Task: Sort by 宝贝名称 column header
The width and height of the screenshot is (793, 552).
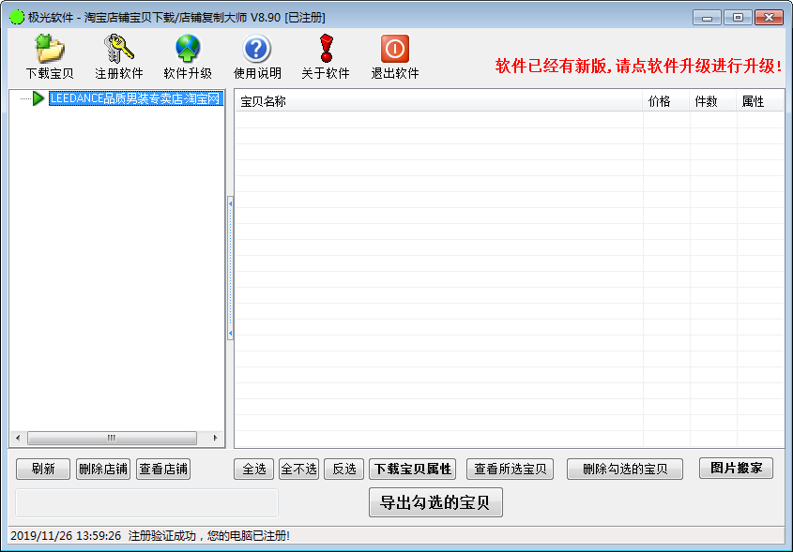Action: (x=438, y=101)
